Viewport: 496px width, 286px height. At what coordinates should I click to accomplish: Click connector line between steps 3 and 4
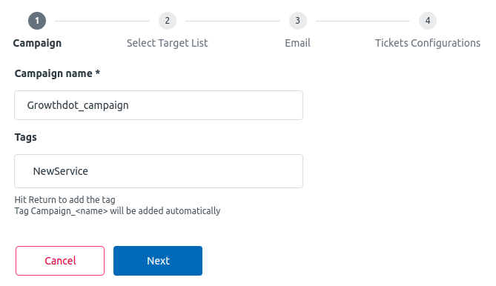(363, 21)
